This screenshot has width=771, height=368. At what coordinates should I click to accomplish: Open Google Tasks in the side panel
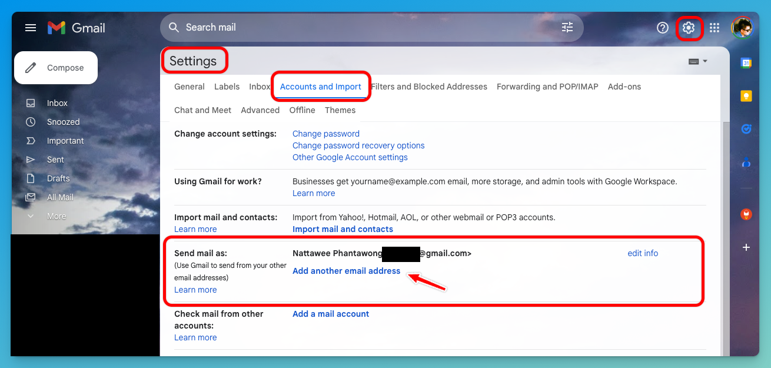(745, 128)
